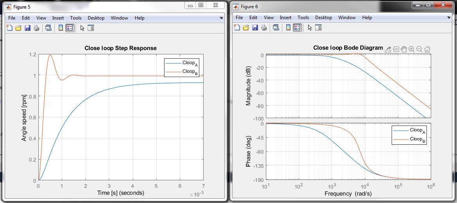Viewport: 457px width, 203px height.
Task: Open View menu in Figure 6
Action: point(269,18)
